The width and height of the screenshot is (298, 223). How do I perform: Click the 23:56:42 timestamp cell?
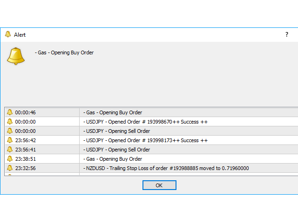tap(26, 140)
